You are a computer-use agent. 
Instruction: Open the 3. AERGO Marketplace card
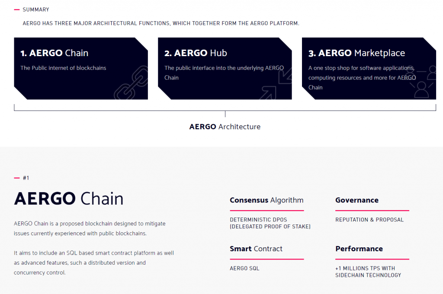[x=369, y=69]
